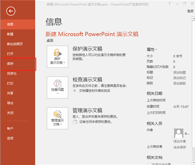Click the 检查演示文稿 heading text
Image resolution: width=195 pixels, height=165 pixels.
tap(87, 79)
